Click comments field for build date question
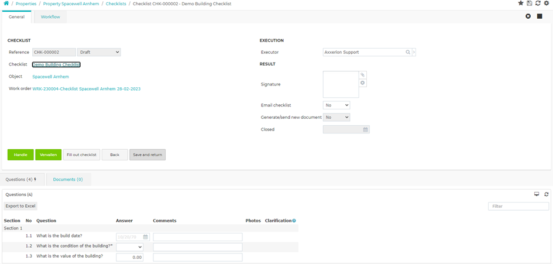The height and width of the screenshot is (264, 553). (198, 237)
